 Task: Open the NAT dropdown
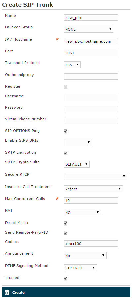pos(82,212)
